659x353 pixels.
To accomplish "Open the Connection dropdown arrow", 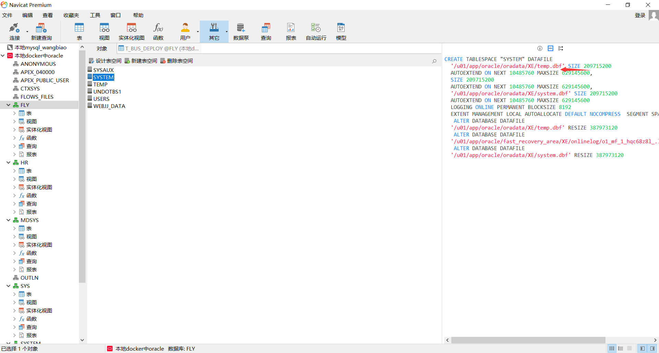I will 27,32.
